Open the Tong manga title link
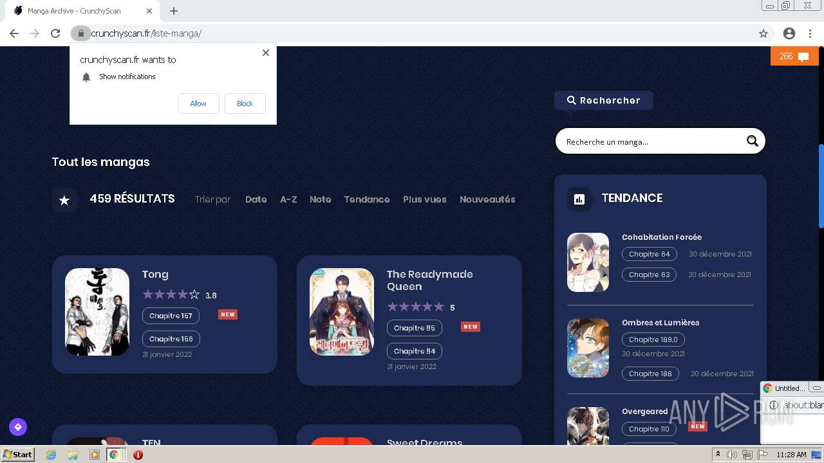 (x=155, y=275)
